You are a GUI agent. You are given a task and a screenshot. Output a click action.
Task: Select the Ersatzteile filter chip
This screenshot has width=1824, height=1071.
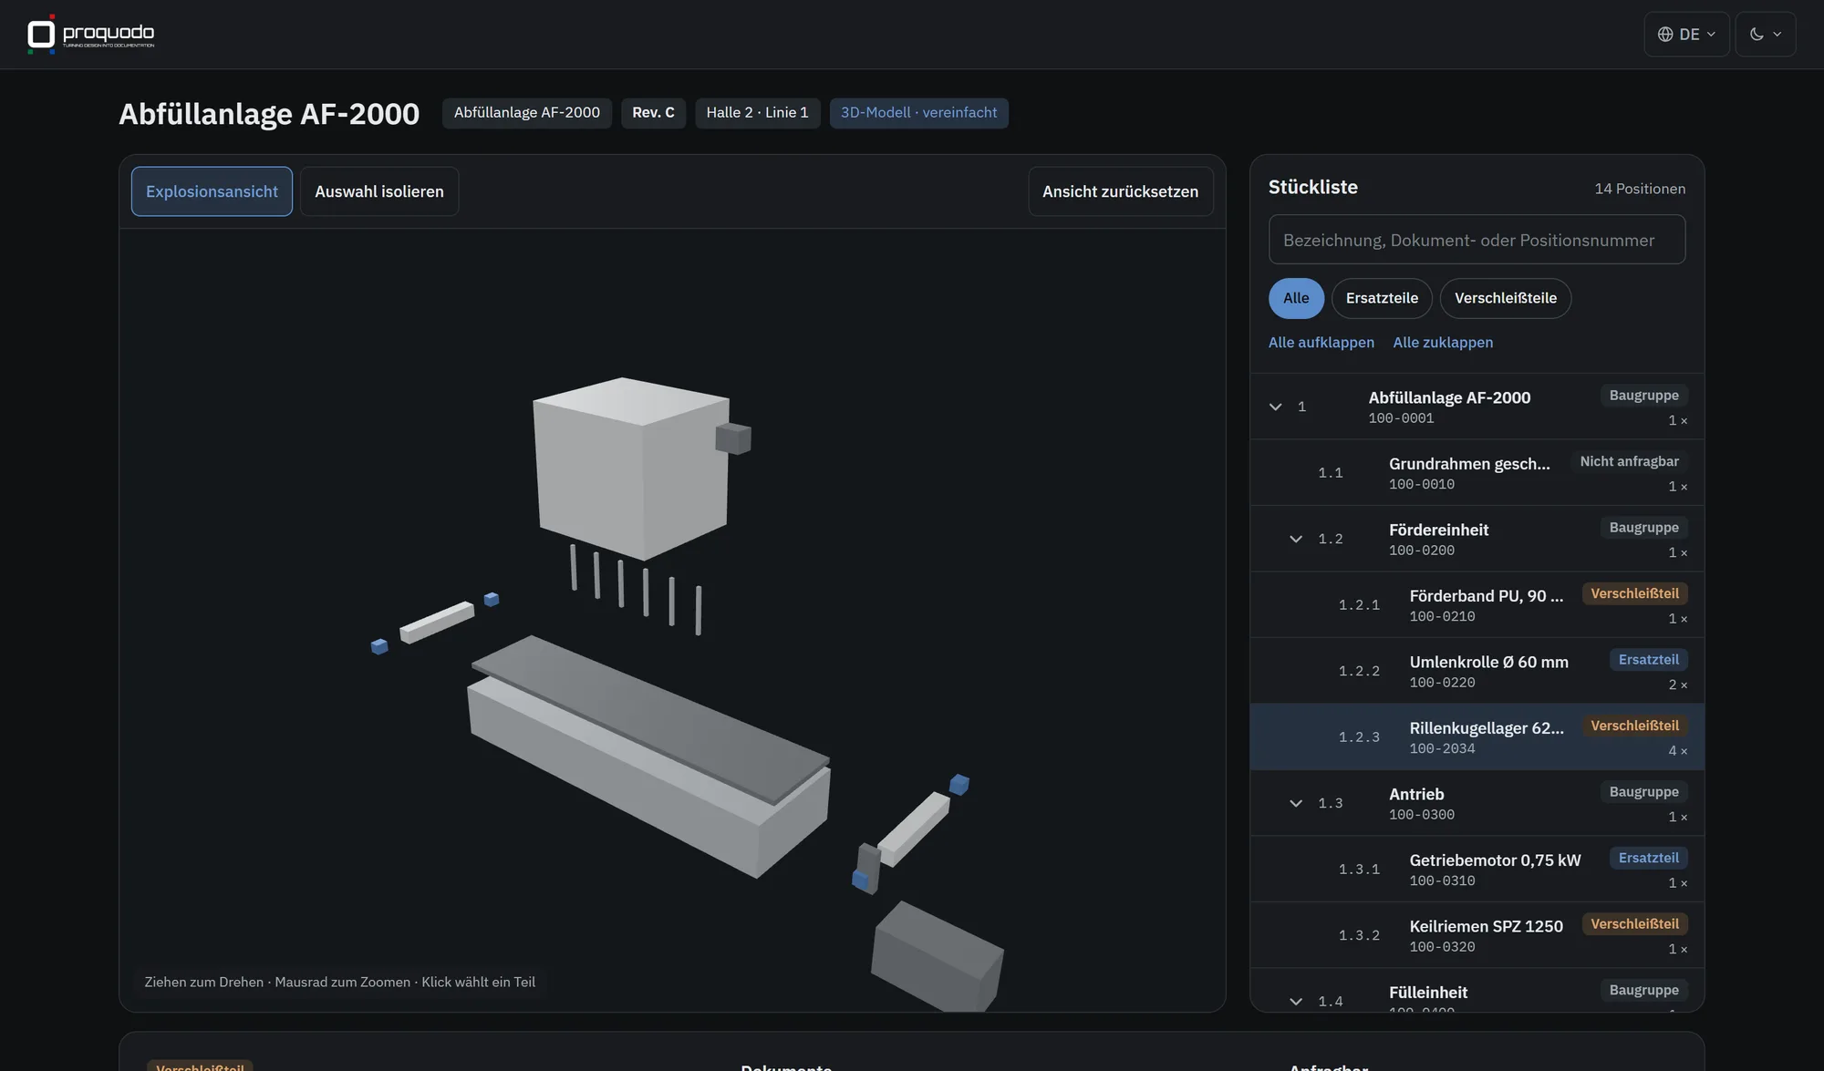tap(1382, 298)
